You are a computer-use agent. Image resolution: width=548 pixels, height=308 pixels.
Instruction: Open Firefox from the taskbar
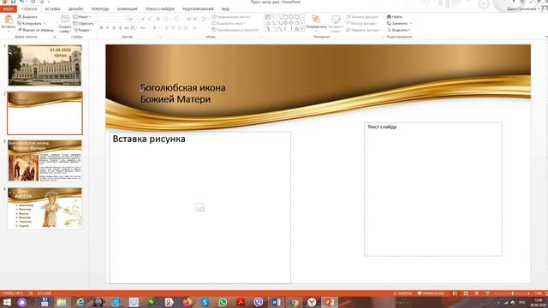[187, 302]
